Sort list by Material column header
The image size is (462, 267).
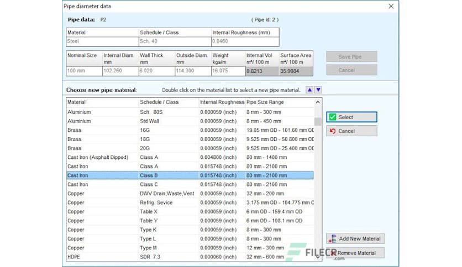click(101, 102)
